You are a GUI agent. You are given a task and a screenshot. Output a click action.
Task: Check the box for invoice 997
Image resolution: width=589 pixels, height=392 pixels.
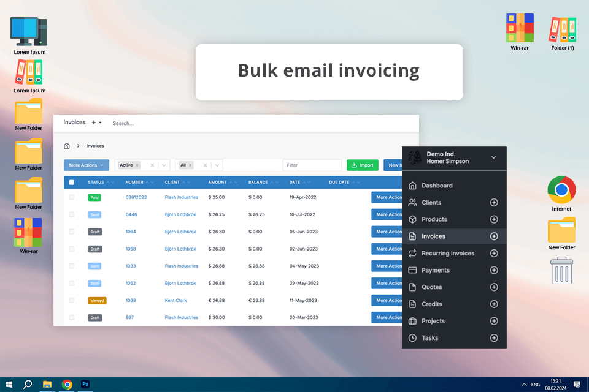71,318
